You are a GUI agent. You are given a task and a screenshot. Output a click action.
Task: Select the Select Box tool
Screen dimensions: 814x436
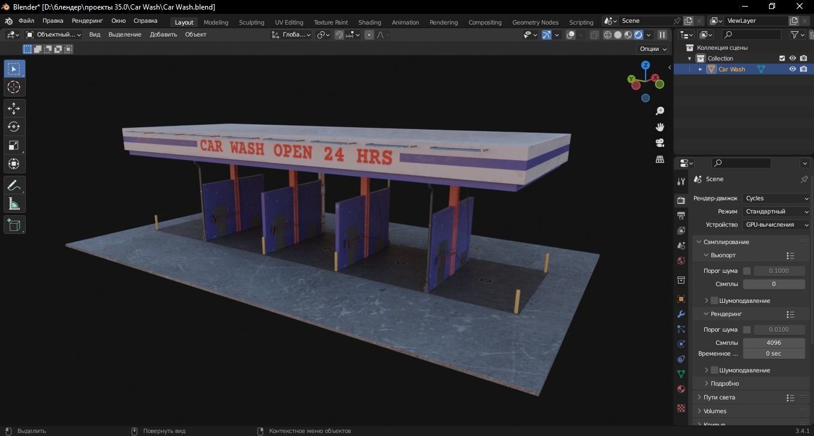14,69
